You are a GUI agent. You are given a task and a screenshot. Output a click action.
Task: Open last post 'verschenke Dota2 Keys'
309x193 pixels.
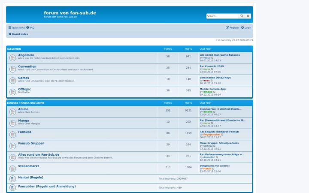pos(215,78)
